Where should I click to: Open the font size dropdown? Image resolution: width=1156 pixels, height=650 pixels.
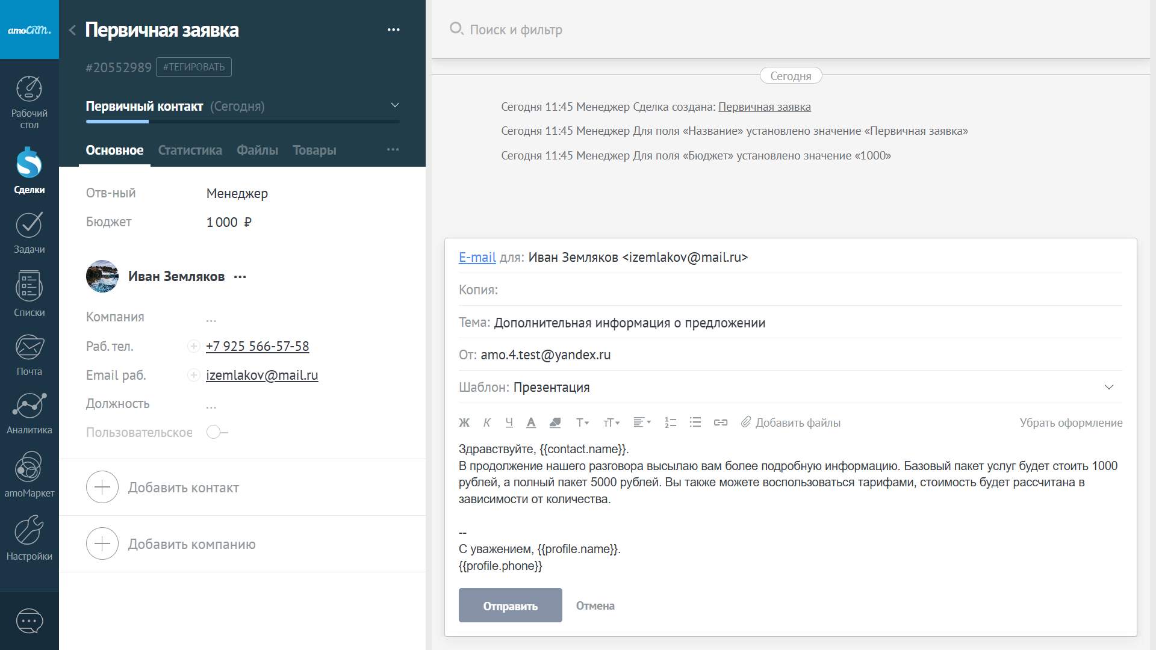[611, 422]
